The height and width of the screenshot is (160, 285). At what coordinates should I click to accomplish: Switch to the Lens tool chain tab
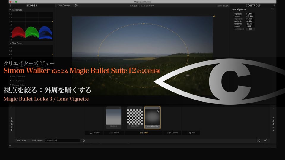(144, 133)
